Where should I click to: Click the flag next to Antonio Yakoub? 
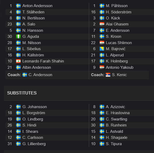coord(102,67)
